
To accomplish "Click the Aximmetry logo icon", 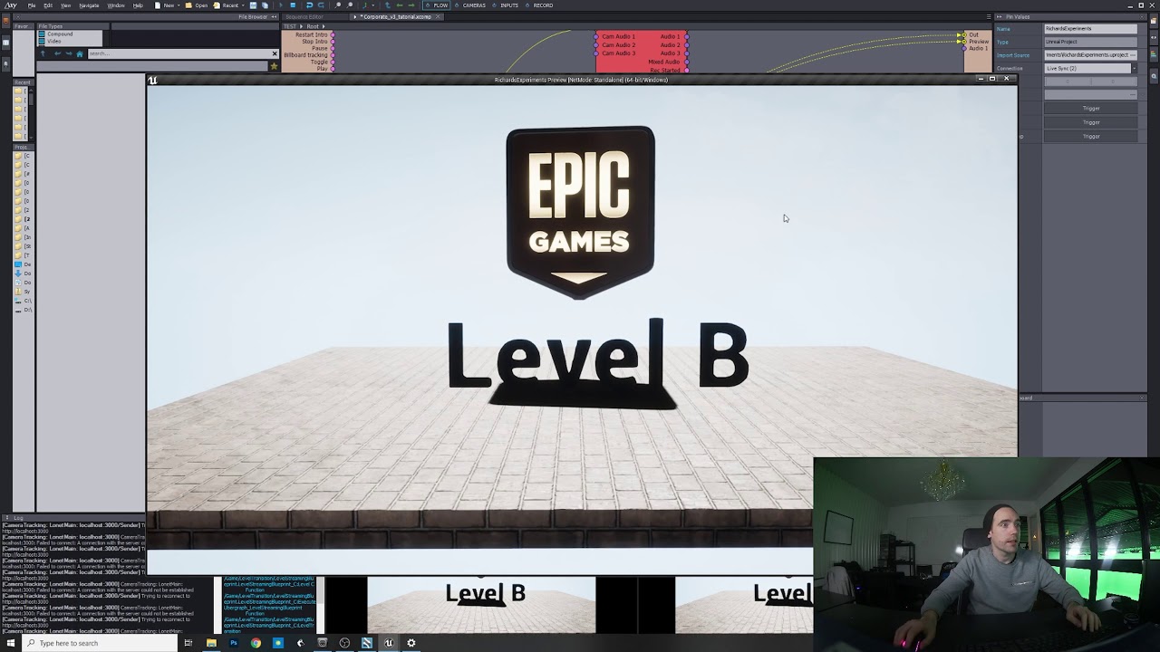I will pyautogui.click(x=13, y=5).
